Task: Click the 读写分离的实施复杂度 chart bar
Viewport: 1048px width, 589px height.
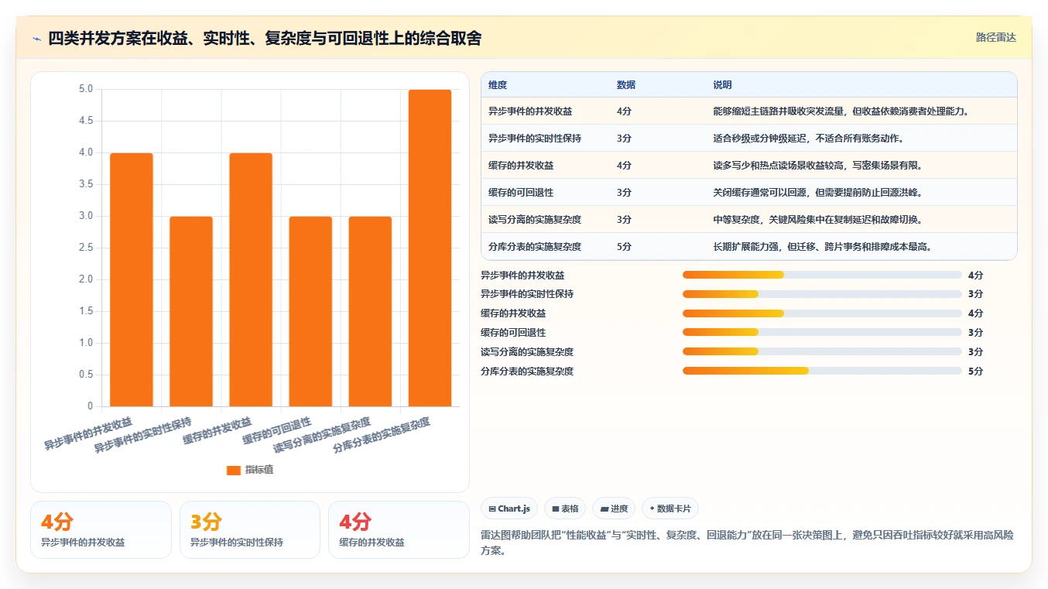Action: (370, 311)
